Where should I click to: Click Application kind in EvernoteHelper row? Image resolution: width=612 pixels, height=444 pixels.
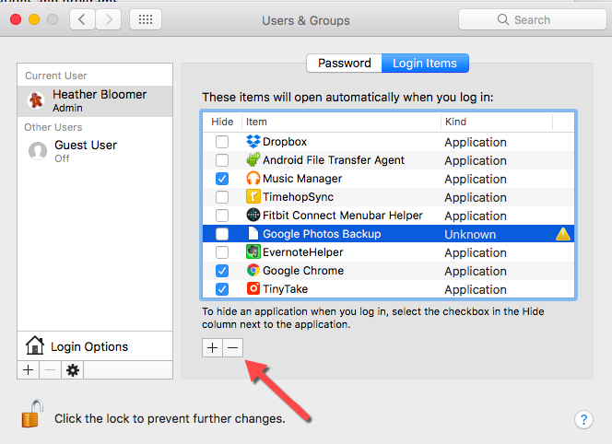pos(476,253)
